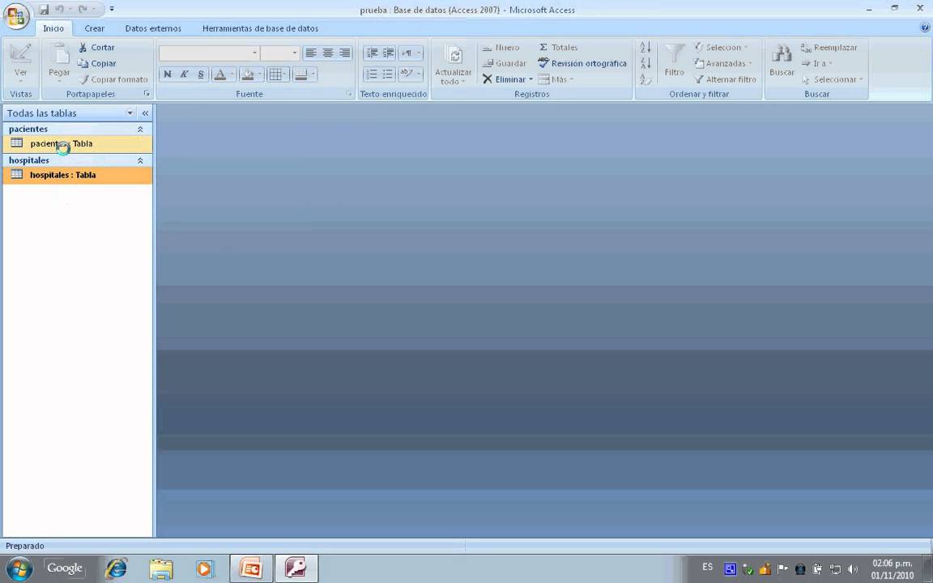933x583 pixels.
Task: Open Eliminar dropdown arrow
Action: [530, 79]
